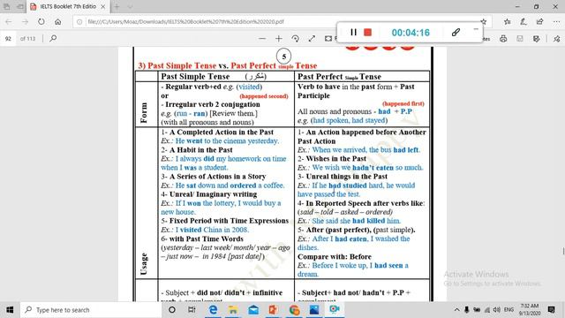This screenshot has width=565, height=318.
Task: Add this page to favorites star
Action: (484, 21)
